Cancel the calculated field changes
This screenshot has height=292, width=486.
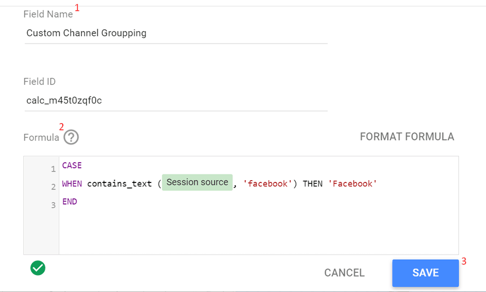(344, 273)
